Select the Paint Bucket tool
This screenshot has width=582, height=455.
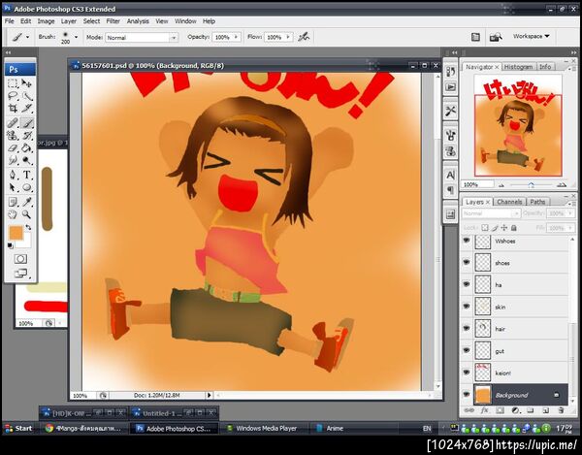(x=27, y=148)
